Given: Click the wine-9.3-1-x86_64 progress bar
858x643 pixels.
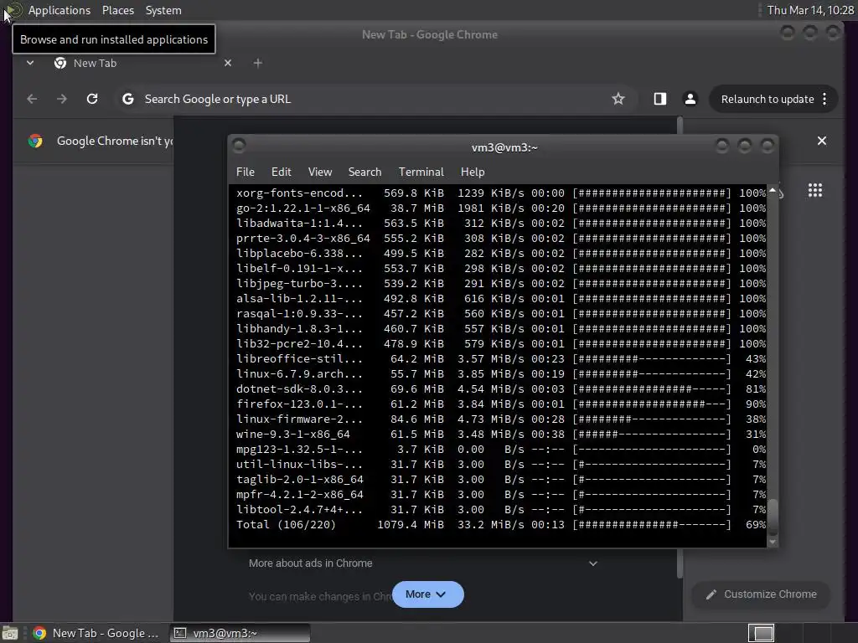Looking at the screenshot, I should 652,435.
